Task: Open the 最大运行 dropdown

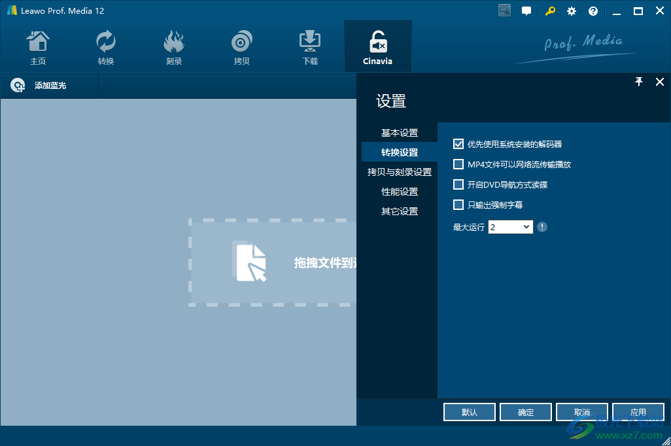Action: 511,227
